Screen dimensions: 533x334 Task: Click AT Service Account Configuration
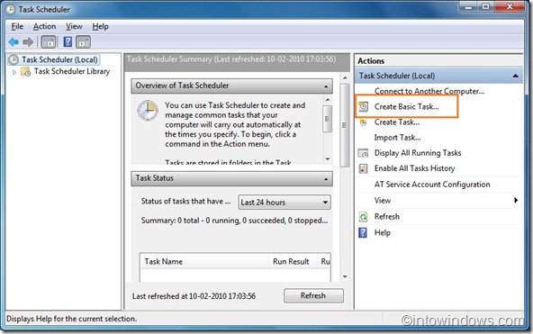[432, 185]
